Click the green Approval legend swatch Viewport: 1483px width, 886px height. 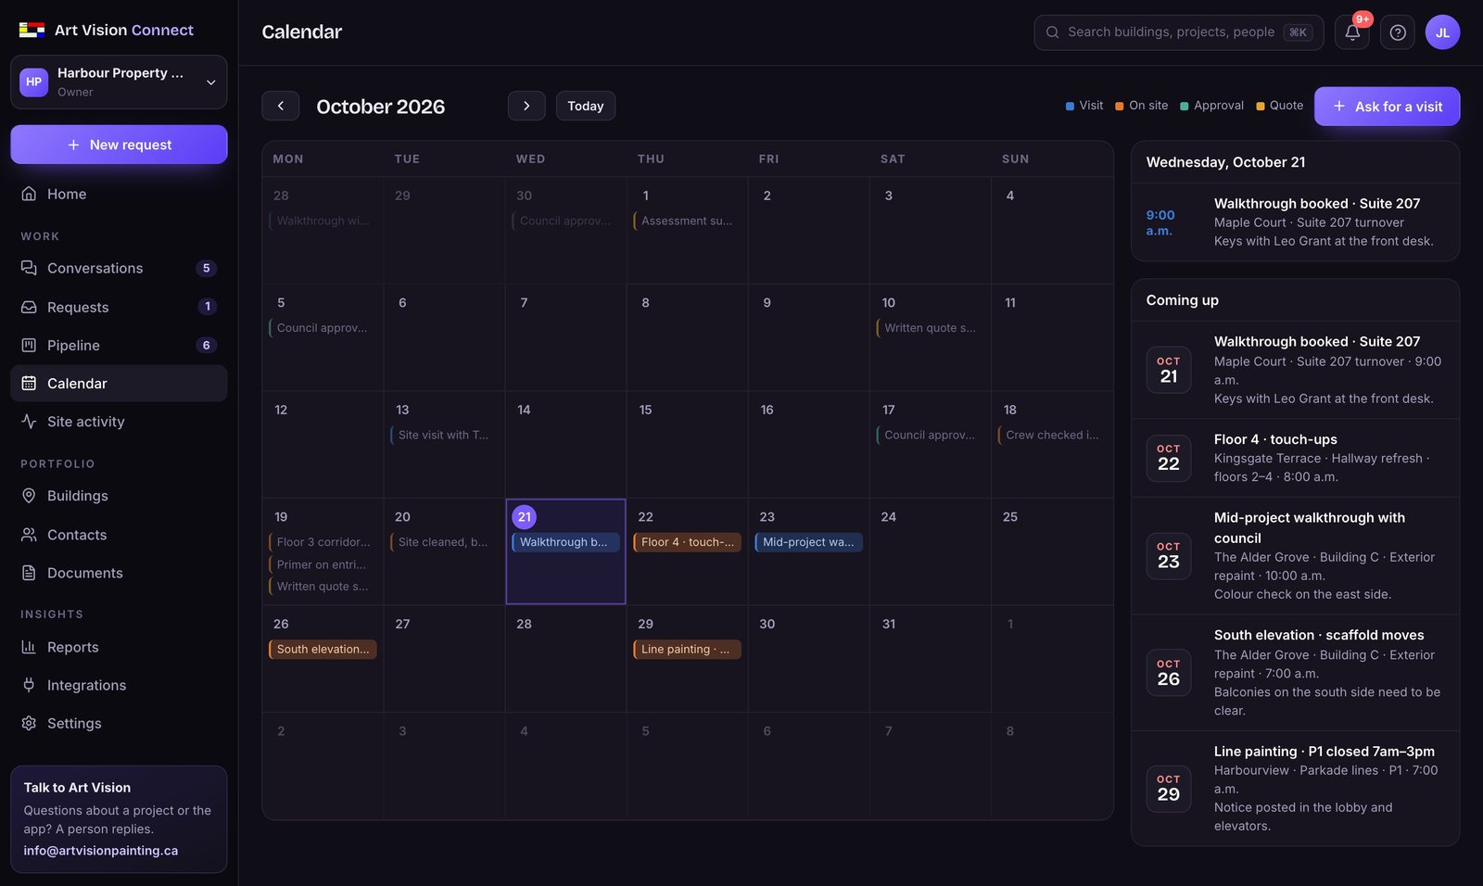click(1184, 107)
